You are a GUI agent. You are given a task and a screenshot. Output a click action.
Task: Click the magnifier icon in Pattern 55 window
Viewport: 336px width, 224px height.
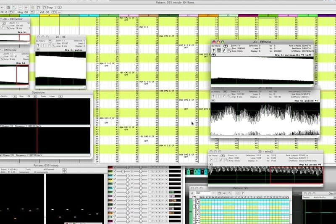coord(230,193)
